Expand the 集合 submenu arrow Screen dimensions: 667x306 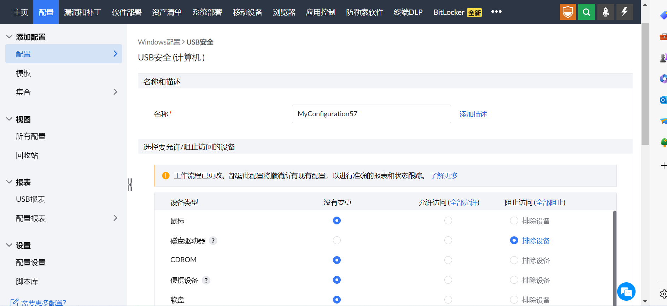pos(115,92)
